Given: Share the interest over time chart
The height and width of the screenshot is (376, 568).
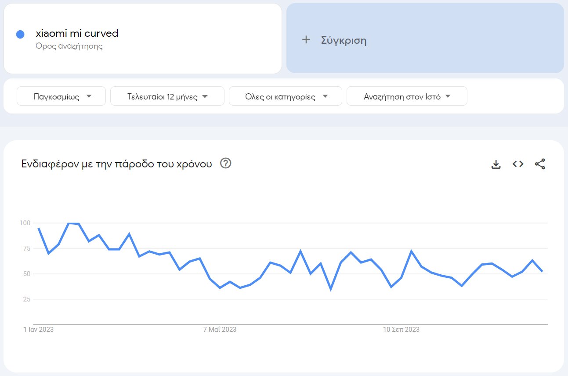Looking at the screenshot, I should [x=540, y=164].
